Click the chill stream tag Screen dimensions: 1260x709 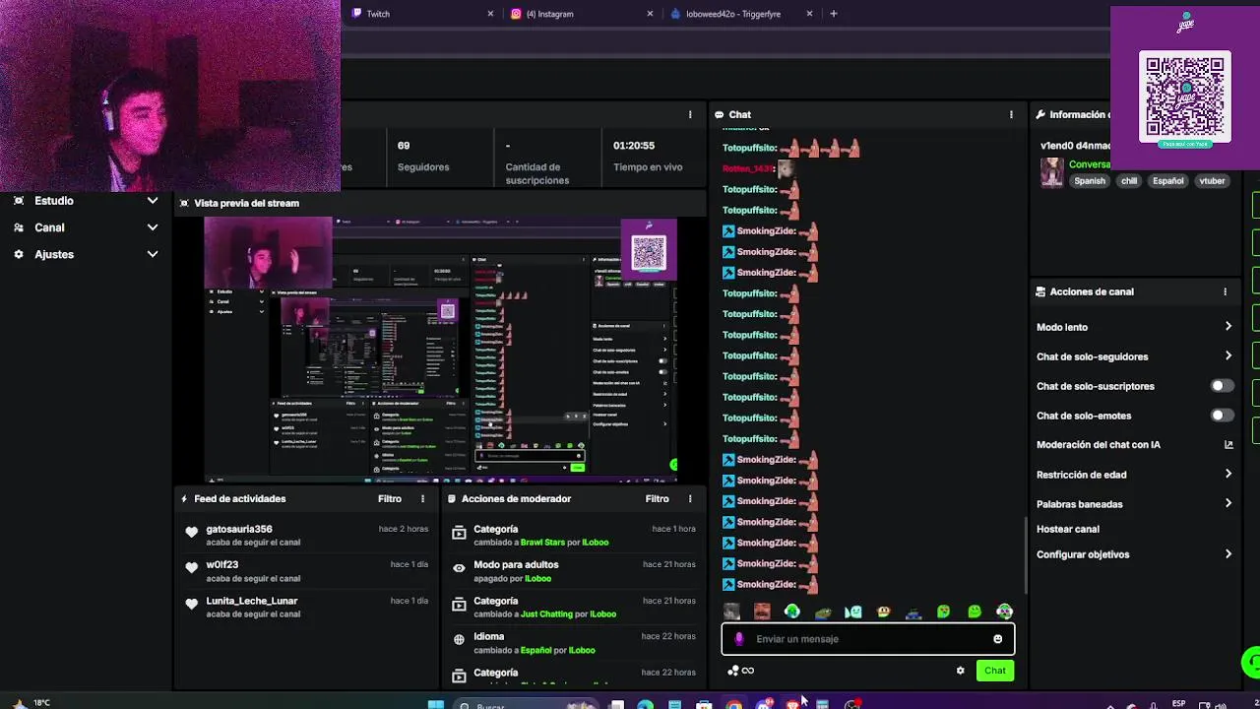tap(1129, 181)
